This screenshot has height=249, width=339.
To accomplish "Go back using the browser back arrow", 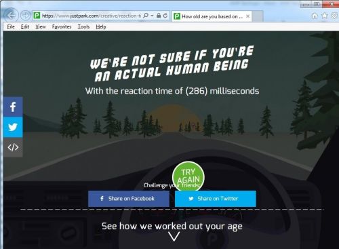I will coord(11,15).
